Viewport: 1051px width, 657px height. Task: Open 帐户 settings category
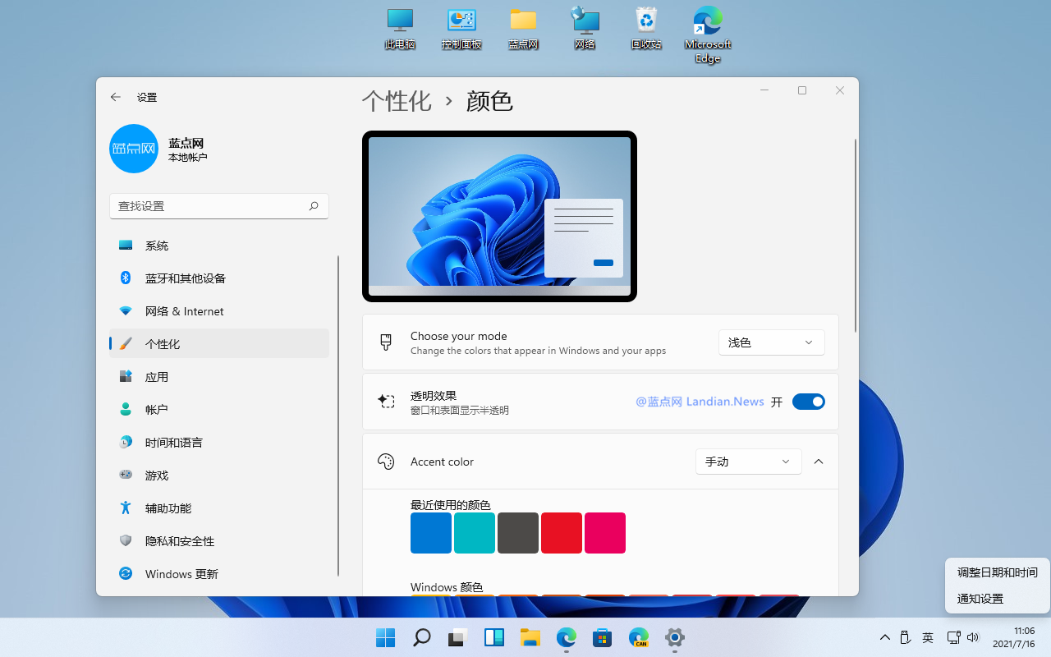219,410
